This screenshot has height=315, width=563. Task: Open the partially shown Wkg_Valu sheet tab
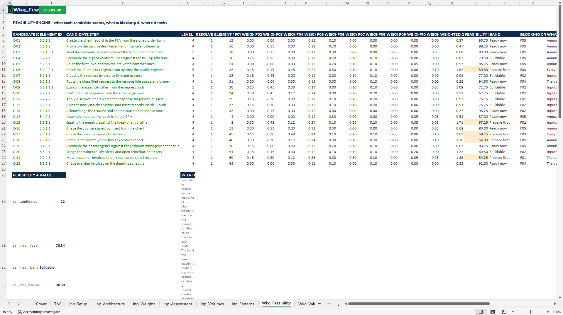click(306, 304)
